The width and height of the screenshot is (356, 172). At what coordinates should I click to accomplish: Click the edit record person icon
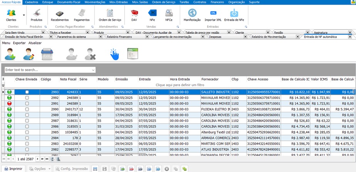point(29,54)
